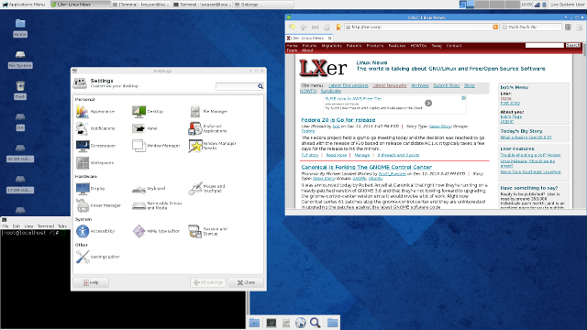Open Window Manager Tweaks
587x330 pixels.
[213, 146]
